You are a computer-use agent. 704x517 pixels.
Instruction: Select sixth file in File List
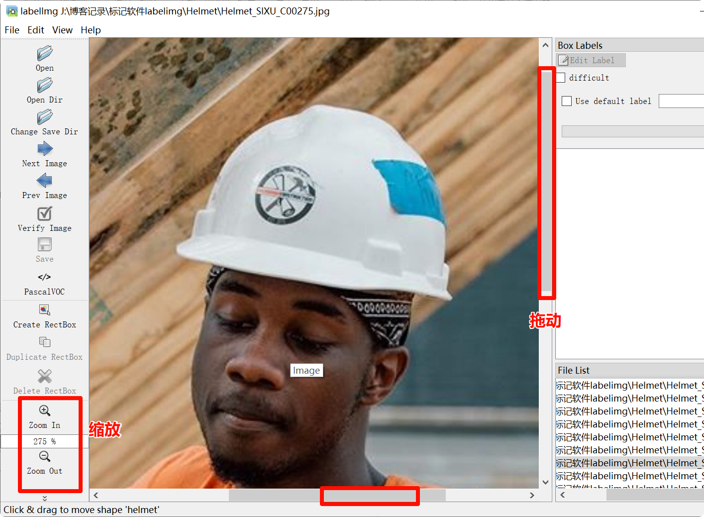click(630, 450)
